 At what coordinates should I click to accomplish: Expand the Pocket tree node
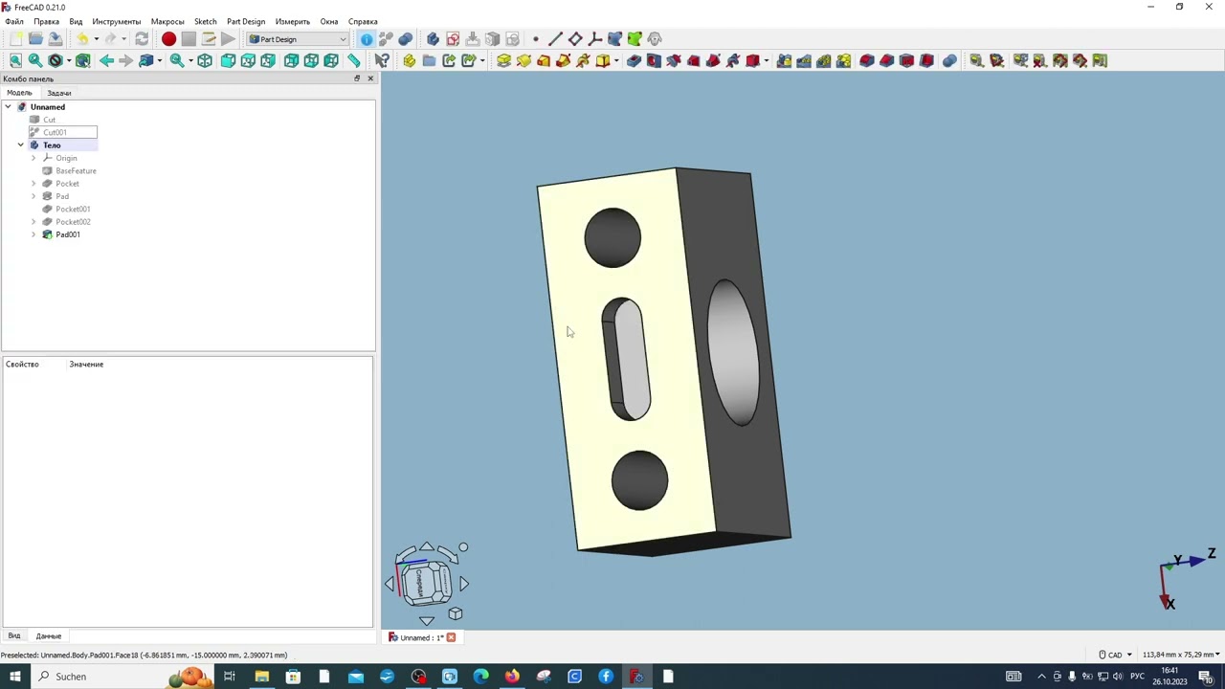click(33, 184)
